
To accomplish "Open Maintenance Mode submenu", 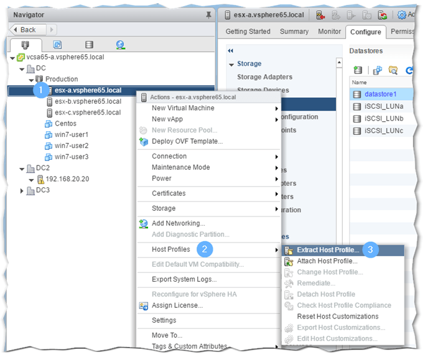I will click(209, 167).
